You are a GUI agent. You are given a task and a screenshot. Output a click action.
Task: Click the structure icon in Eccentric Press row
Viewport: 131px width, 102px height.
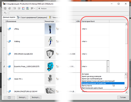(58, 66)
